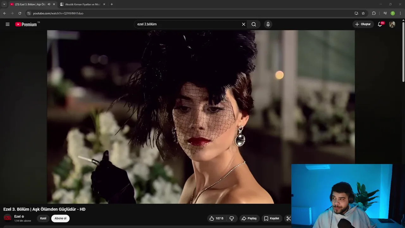405x228 pixels.
Task: Click the video player frame
Action: pyautogui.click(x=201, y=117)
